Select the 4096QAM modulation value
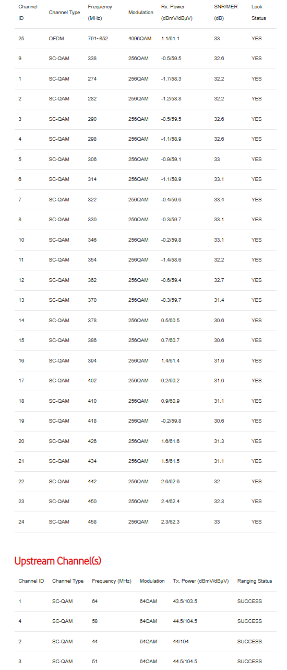Screen dimensions: 287x670 (x=139, y=39)
